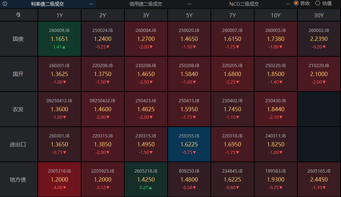
Task: Click bond code 250430.IB
Action: (x=275, y=101)
